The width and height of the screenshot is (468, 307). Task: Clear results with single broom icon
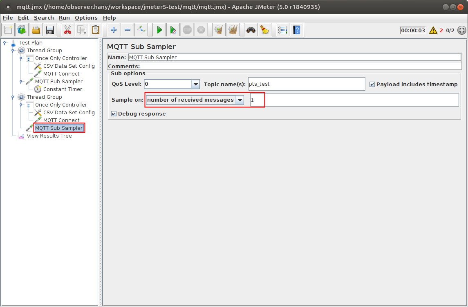point(219,30)
